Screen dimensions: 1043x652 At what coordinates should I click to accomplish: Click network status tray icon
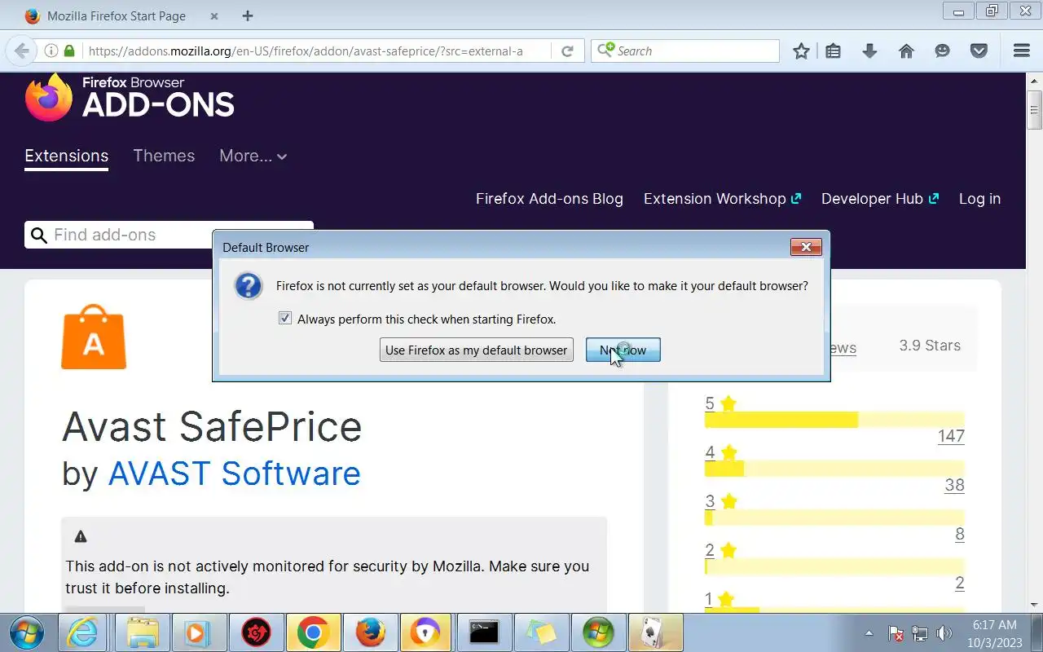[x=920, y=633]
